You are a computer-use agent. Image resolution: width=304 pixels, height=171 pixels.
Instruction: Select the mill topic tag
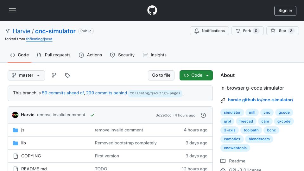pyautogui.click(x=252, y=112)
